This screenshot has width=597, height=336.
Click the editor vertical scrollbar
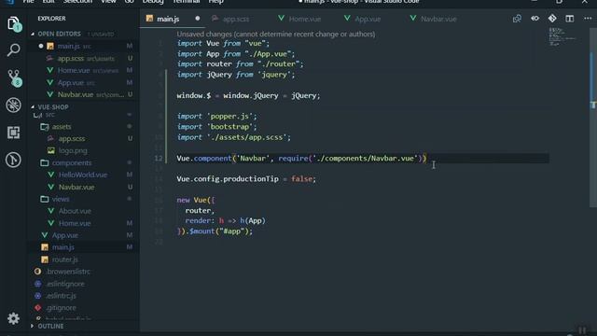(x=593, y=118)
